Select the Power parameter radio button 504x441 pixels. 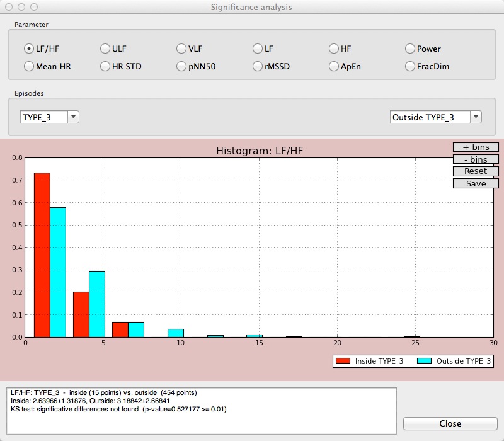tap(410, 49)
